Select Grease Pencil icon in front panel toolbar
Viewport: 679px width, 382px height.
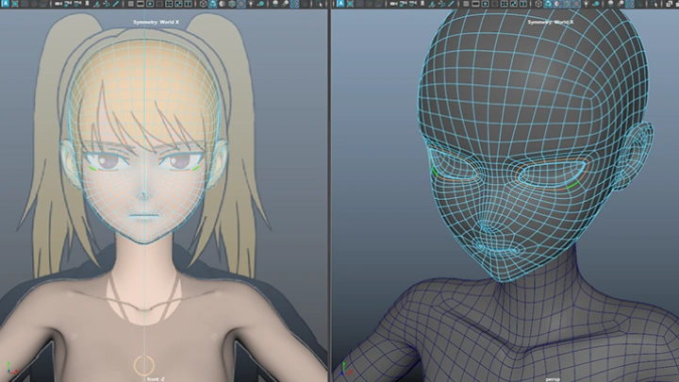coord(116,4)
